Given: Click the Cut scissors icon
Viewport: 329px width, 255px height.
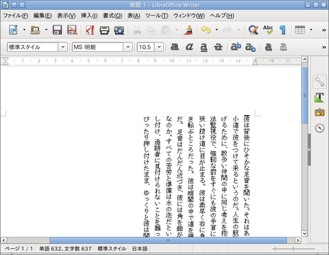Looking at the screenshot, I should coord(137,29).
